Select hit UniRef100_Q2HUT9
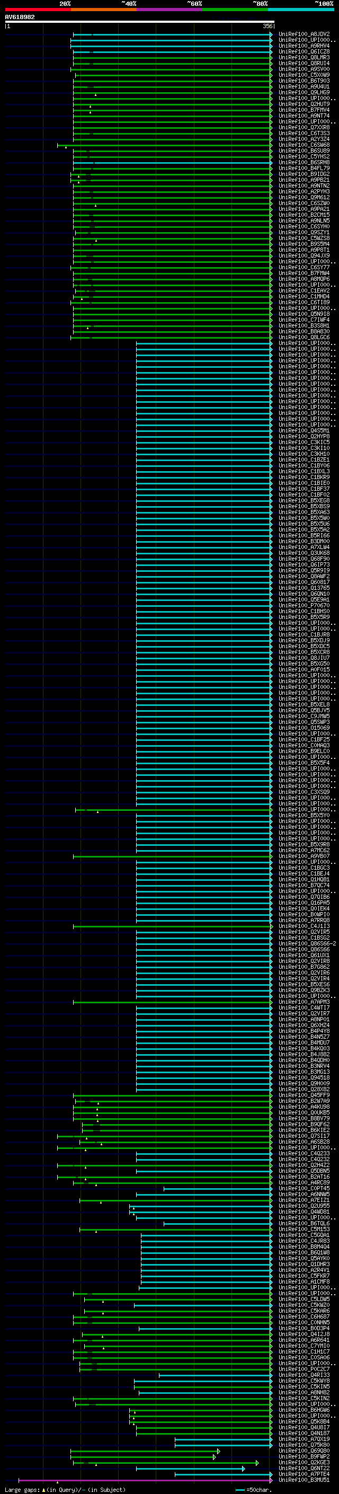This screenshot has height=1494, width=339. click(x=304, y=104)
